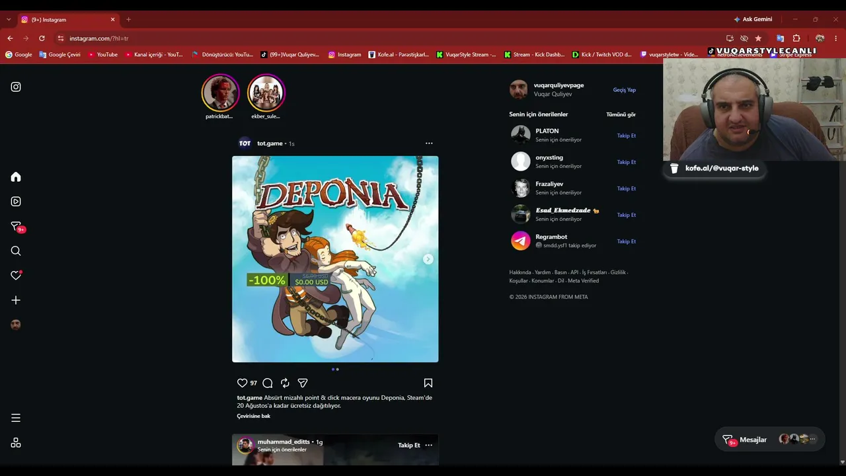Open Meta Verified footer link
Viewport: 846px width, 476px height.
[x=583, y=281]
